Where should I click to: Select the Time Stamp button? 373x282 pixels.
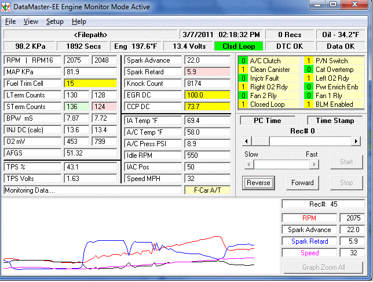(335, 121)
